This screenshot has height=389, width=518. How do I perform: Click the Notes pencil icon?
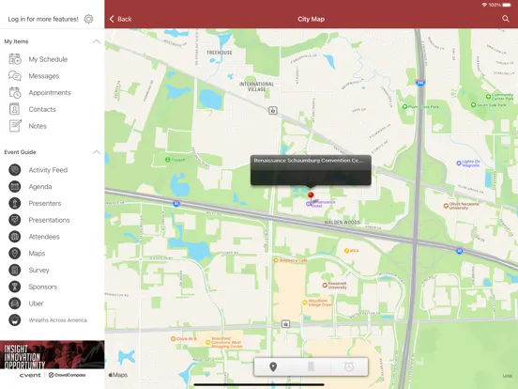[x=15, y=126]
